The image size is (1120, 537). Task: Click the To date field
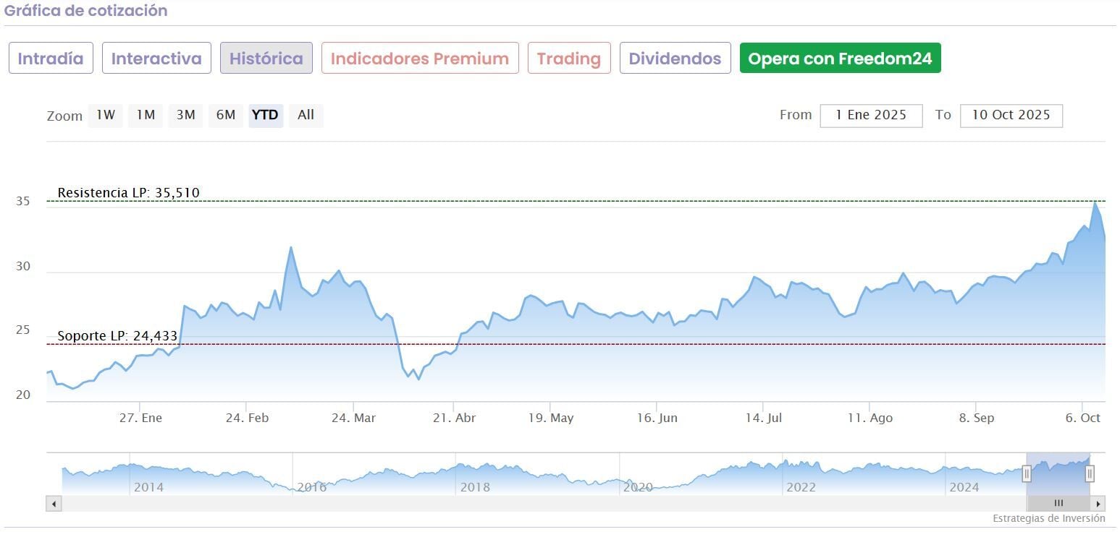[1011, 116]
